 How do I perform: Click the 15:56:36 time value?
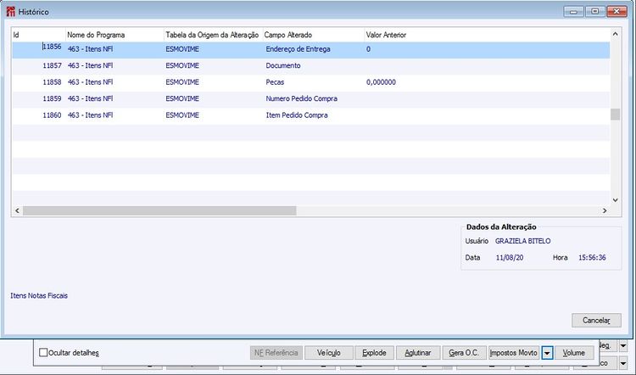point(592,258)
